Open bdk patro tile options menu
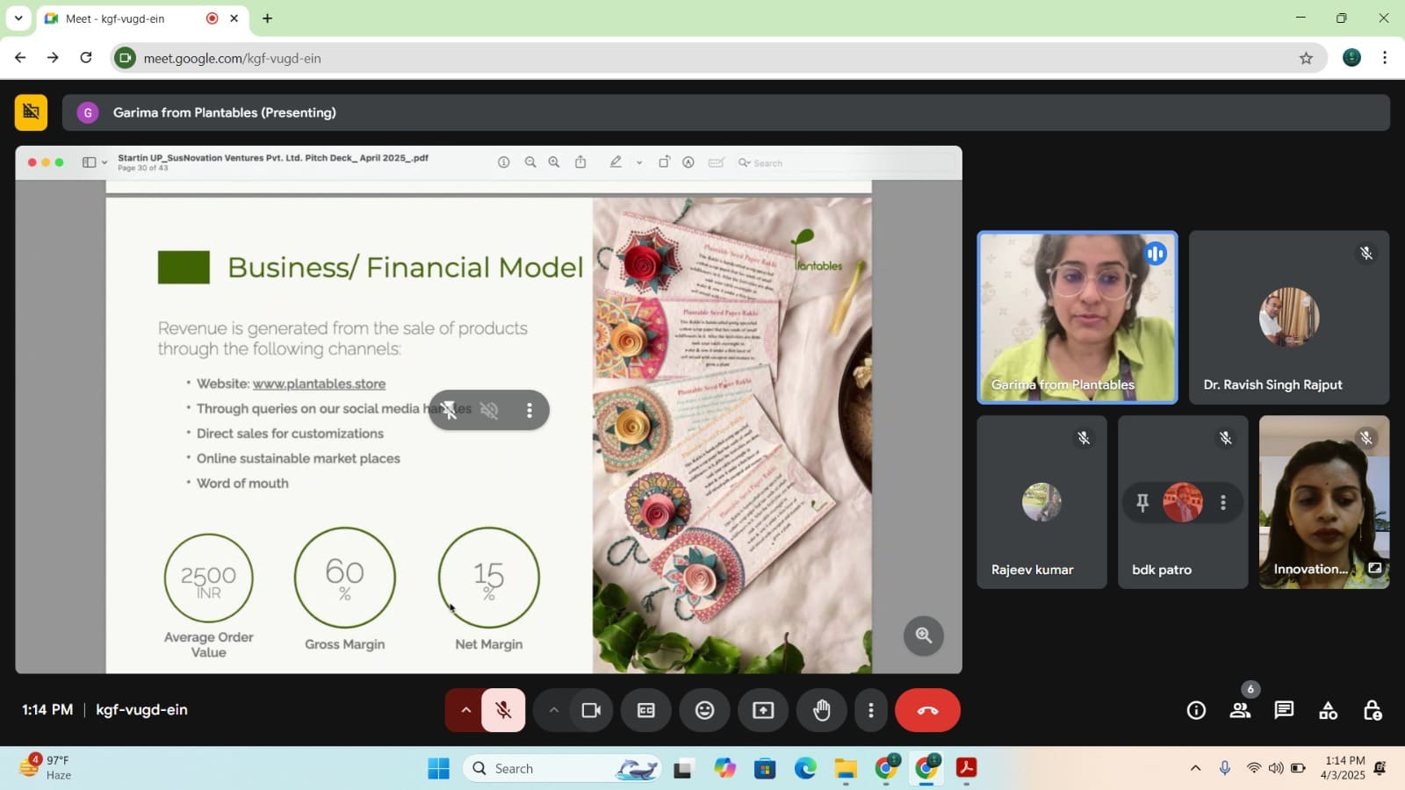The width and height of the screenshot is (1405, 790). [x=1223, y=502]
